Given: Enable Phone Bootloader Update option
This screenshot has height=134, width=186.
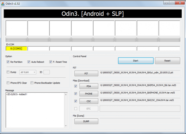Looking at the screenshot, I should (x=32, y=83).
